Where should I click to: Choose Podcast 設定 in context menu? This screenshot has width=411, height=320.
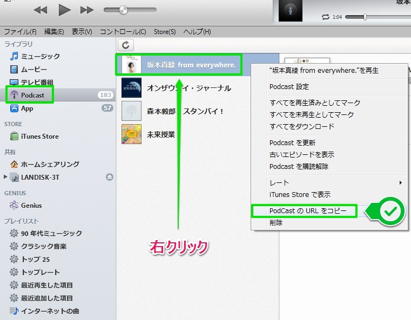tap(289, 86)
